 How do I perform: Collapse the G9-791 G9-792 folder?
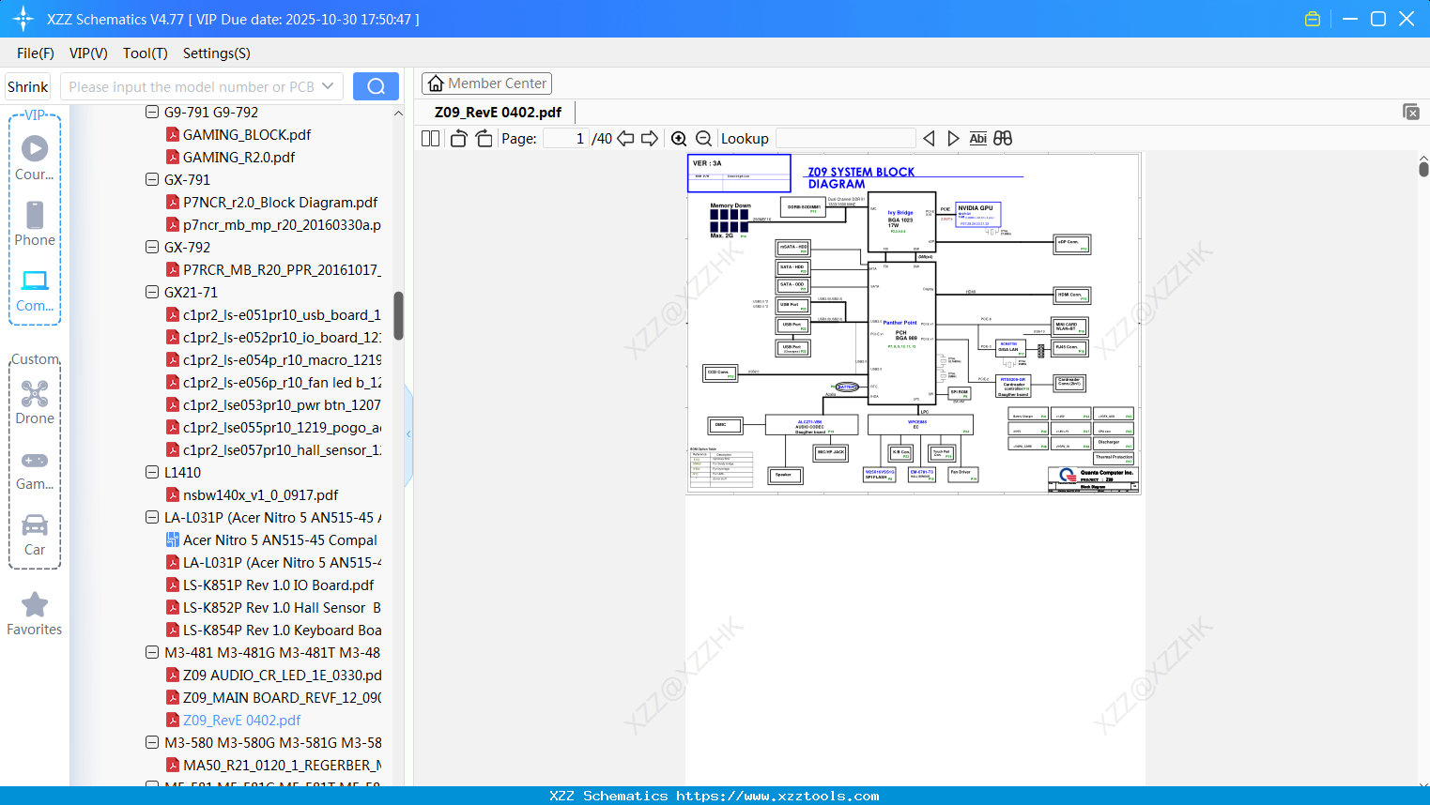click(152, 112)
